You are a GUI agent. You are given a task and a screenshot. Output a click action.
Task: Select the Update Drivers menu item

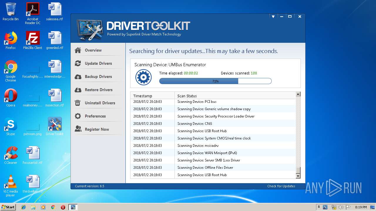pos(98,63)
